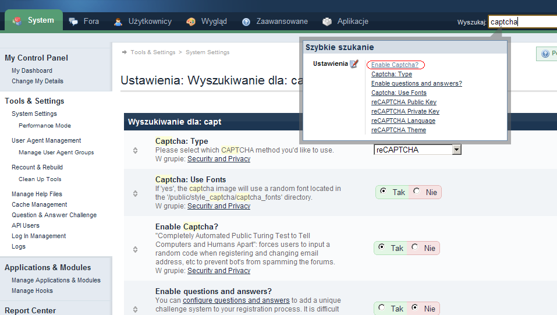
Task: Click the Wyszukaj search input field
Action: (521, 22)
